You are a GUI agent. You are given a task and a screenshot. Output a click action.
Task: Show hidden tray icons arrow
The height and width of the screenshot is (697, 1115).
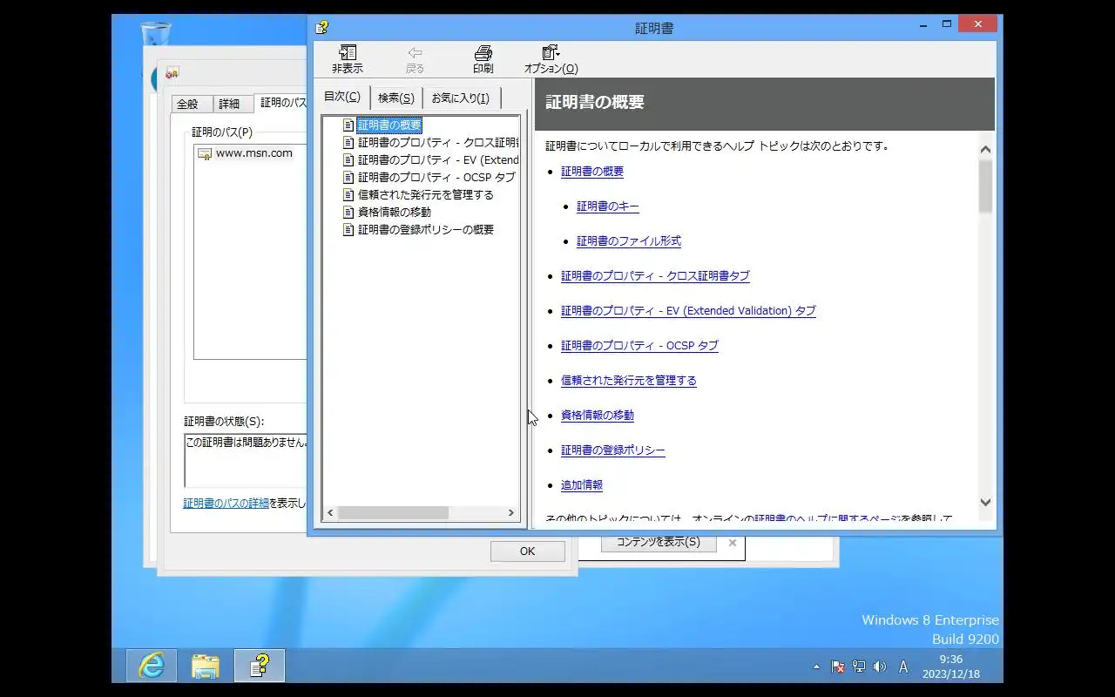click(x=816, y=667)
